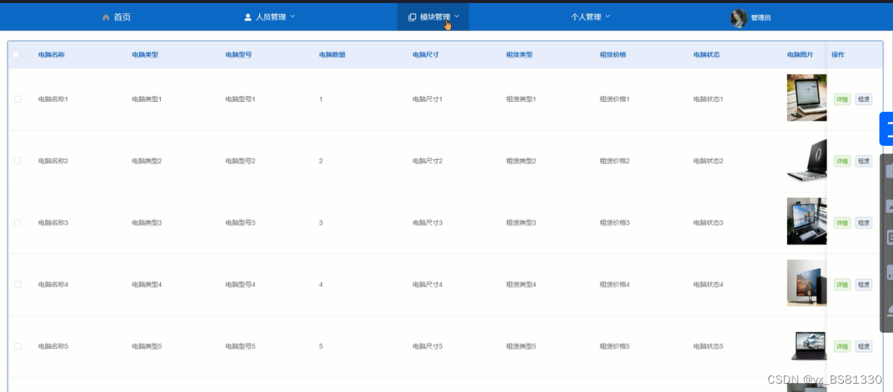
Task: Open the laptop thumbnail of 电脑名称5
Action: point(808,345)
